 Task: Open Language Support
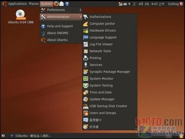(x=110, y=37)
